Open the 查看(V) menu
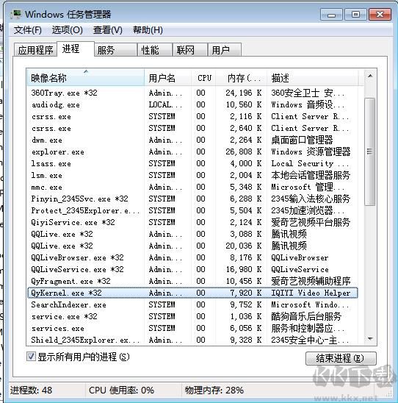This screenshot has height=403, width=398. pyautogui.click(x=107, y=30)
